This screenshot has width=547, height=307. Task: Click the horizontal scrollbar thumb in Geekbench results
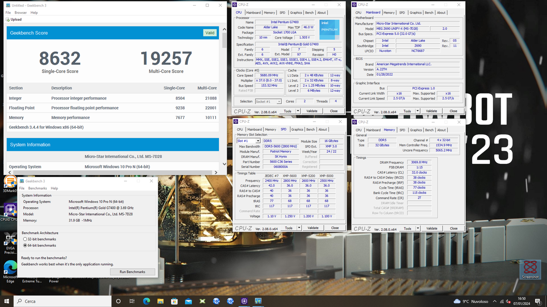113,172
